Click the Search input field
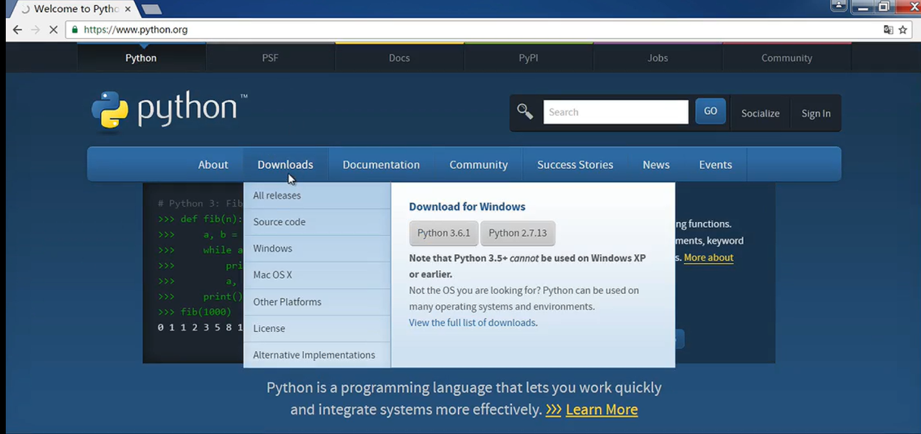Screen dimensions: 921x434 (x=616, y=112)
